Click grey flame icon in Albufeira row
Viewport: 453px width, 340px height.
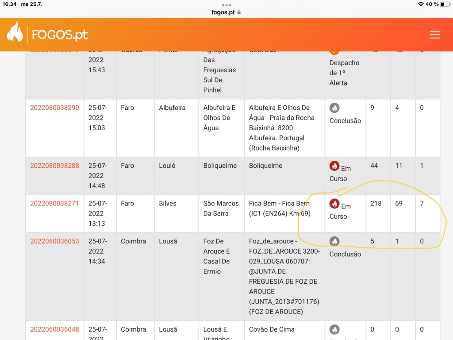click(334, 108)
